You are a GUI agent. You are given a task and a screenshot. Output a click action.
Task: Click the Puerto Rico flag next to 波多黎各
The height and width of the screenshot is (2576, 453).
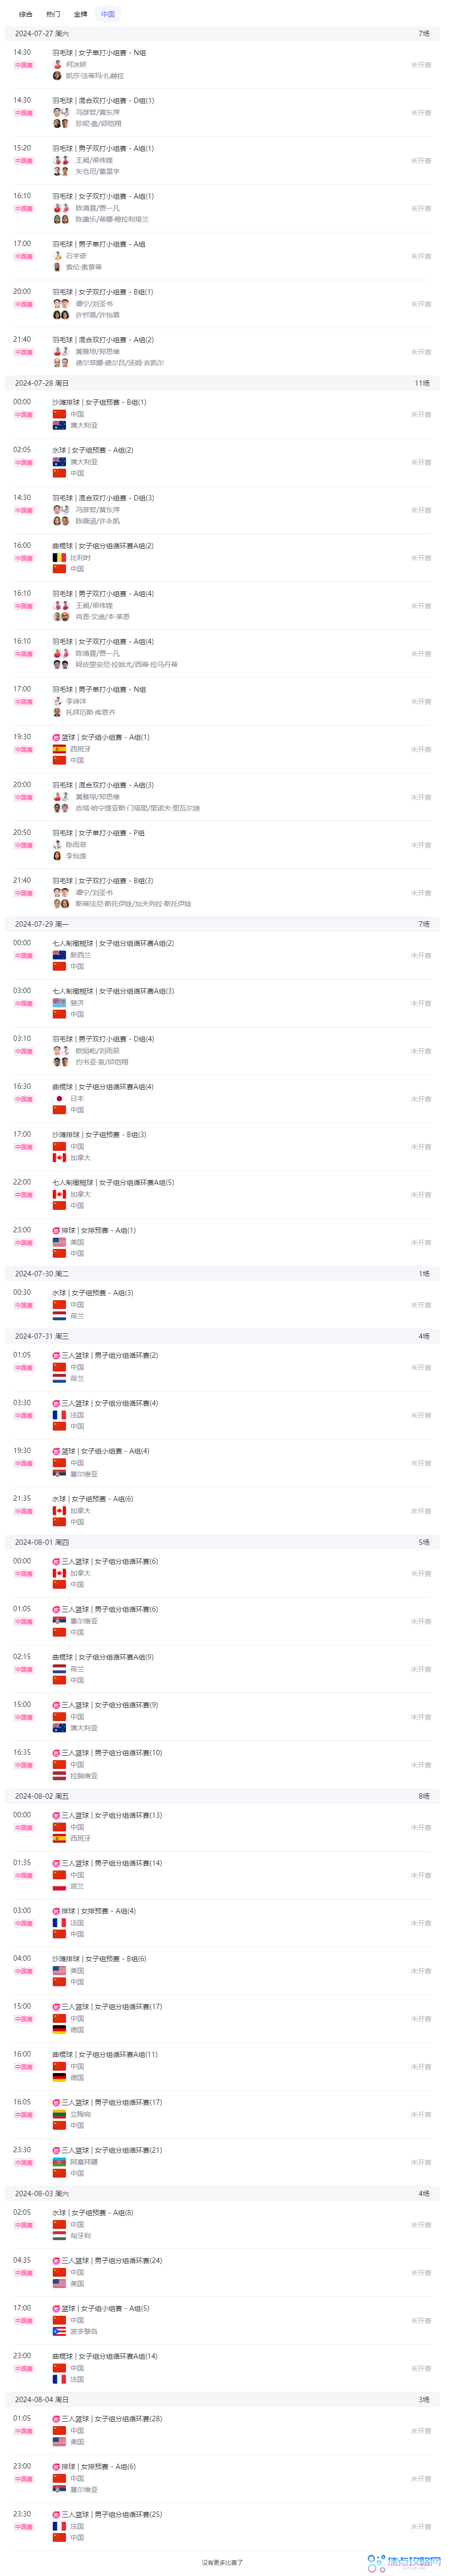[59, 2331]
